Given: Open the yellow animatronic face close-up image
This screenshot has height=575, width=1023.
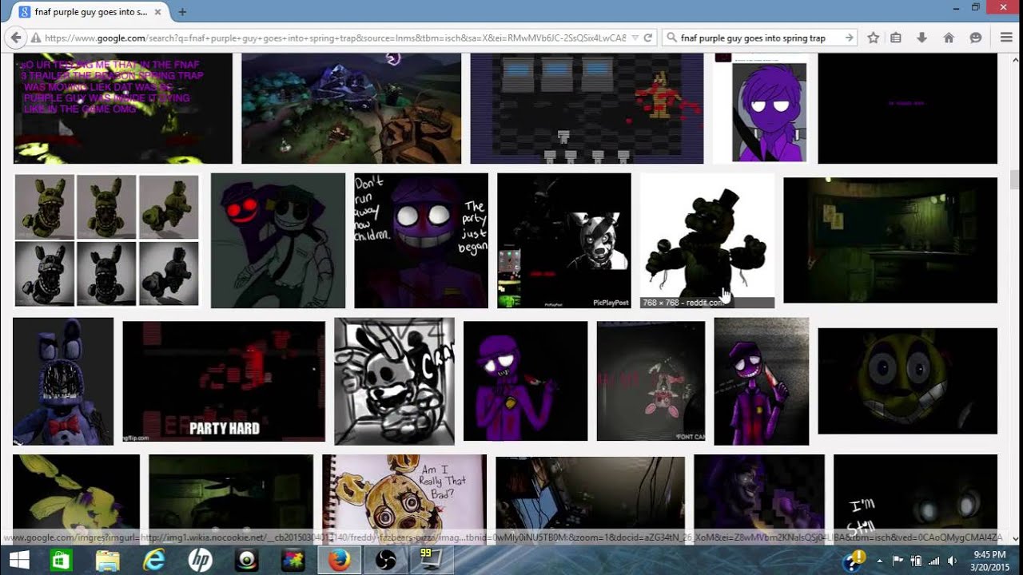Looking at the screenshot, I should point(908,381).
